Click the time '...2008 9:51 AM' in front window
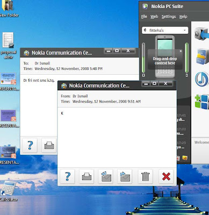 [106, 102]
